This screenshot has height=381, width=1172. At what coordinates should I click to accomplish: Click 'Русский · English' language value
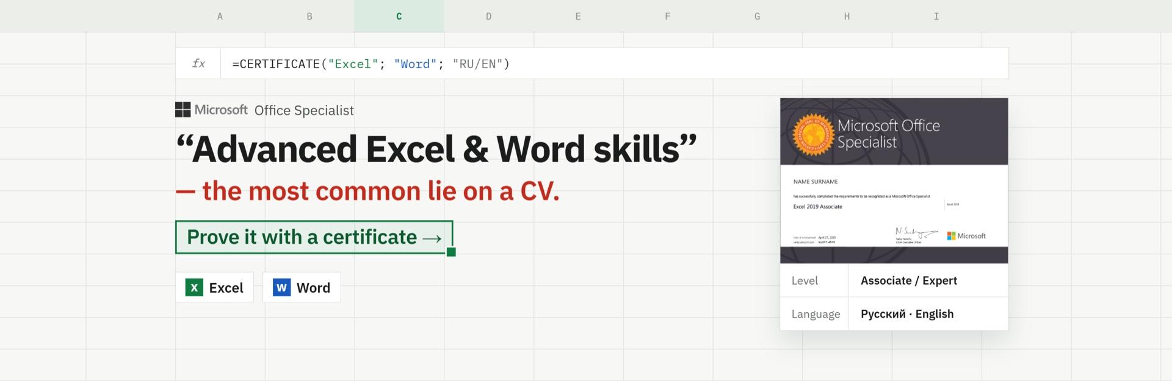[907, 314]
